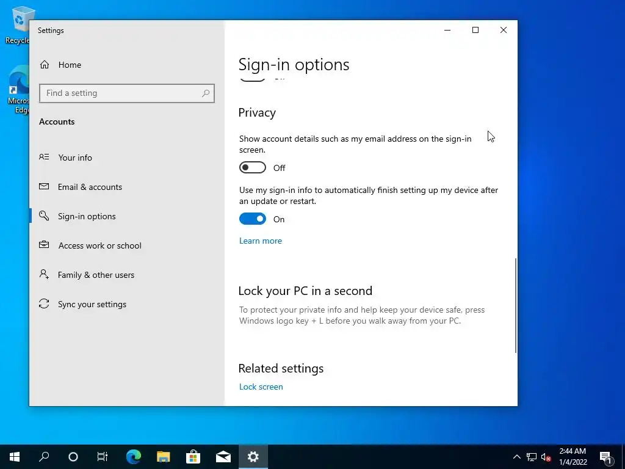This screenshot has height=469, width=625.
Task: Click the Sign-in options page heading
Action: click(x=294, y=65)
